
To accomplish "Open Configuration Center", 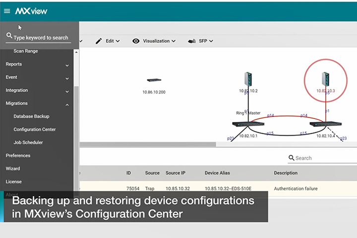I will click(x=35, y=129).
